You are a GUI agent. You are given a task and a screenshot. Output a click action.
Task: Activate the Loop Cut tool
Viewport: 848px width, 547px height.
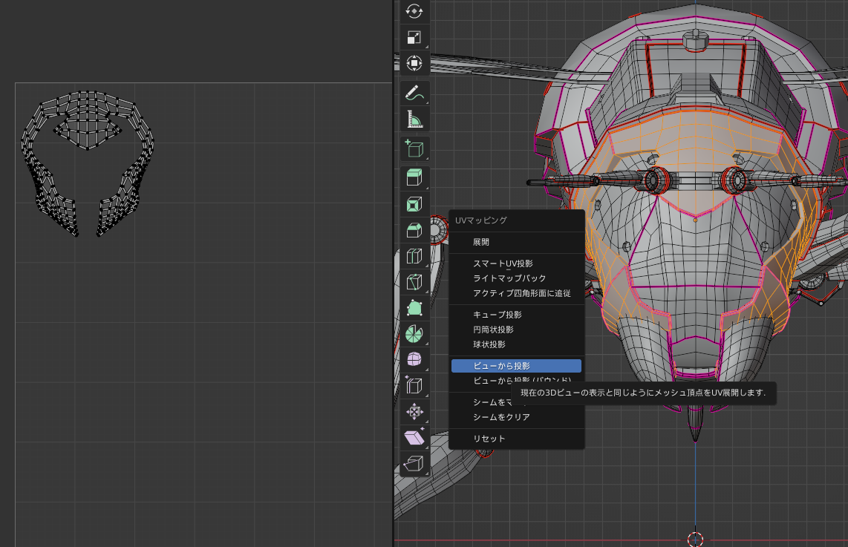pos(414,256)
